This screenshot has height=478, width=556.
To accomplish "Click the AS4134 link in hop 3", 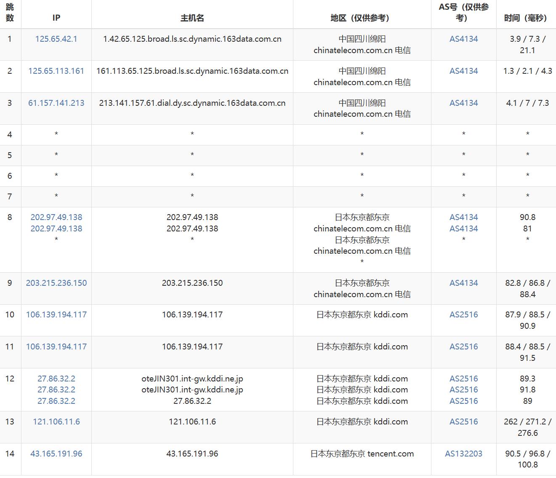I will coord(463,103).
